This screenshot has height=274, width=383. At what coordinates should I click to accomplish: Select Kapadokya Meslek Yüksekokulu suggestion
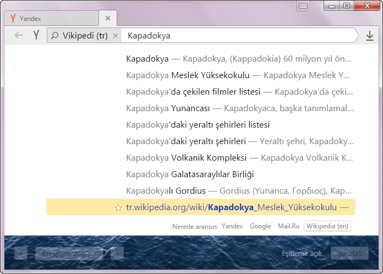click(x=200, y=75)
